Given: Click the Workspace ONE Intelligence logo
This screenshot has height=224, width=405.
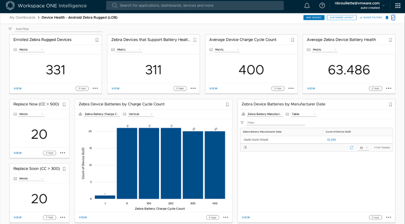Looking at the screenshot, I should [x=10, y=6].
